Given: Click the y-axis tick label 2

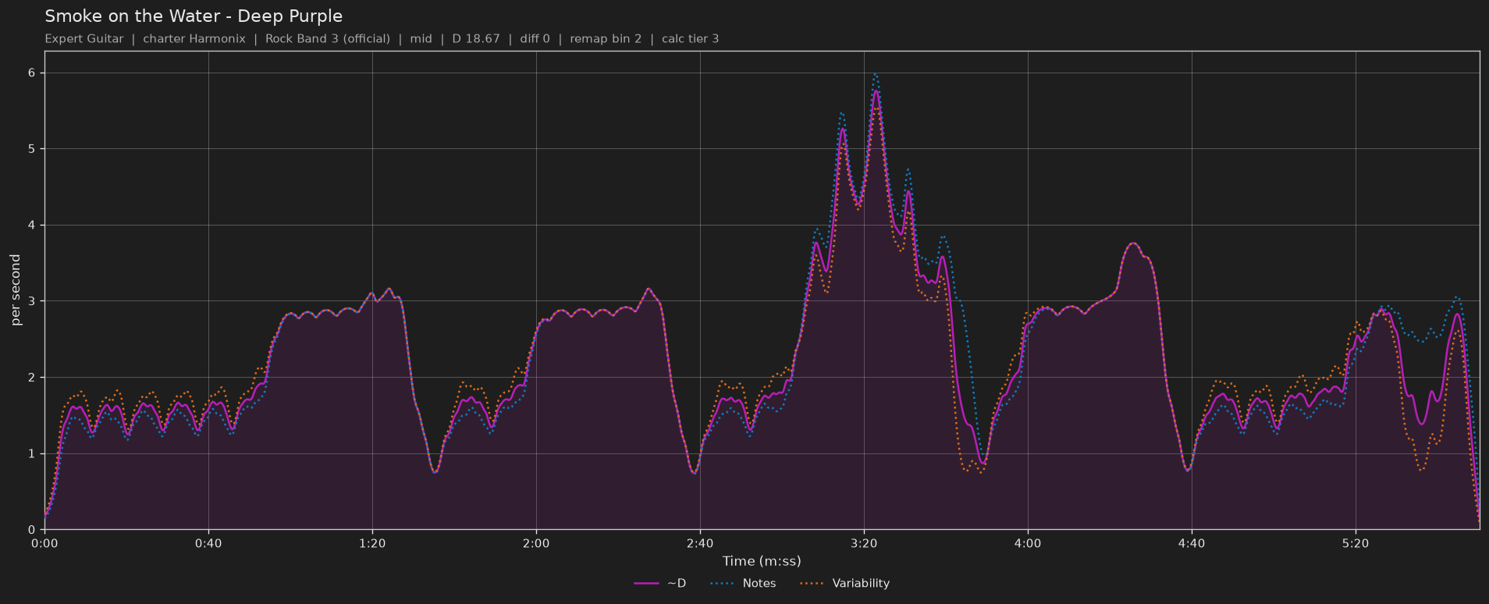Looking at the screenshot, I should (33, 378).
